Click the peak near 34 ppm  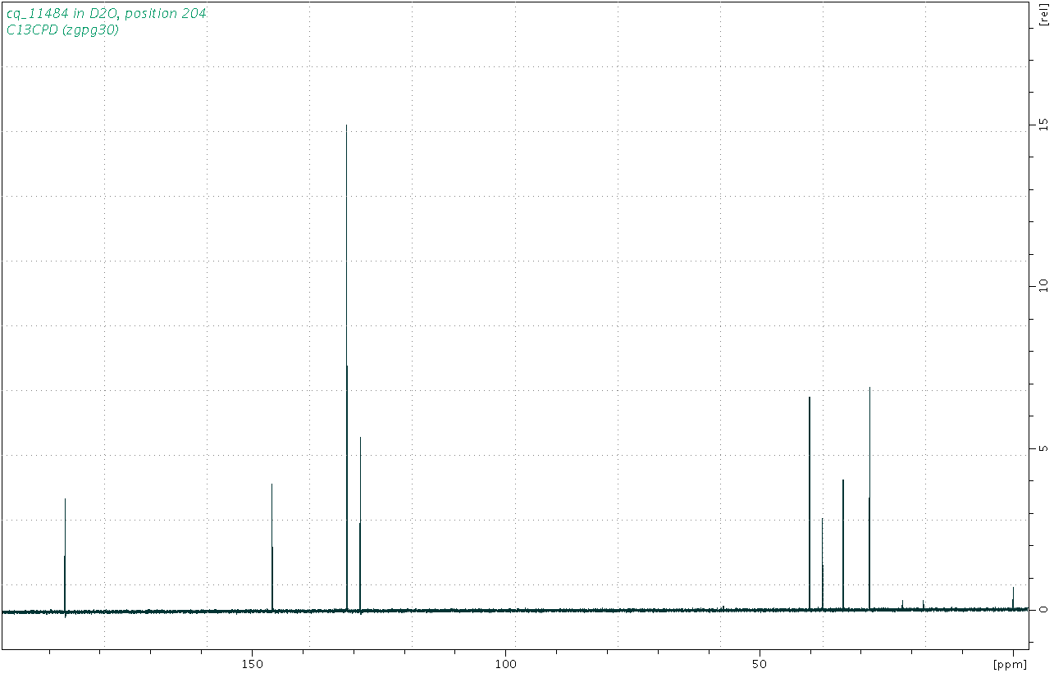843,545
